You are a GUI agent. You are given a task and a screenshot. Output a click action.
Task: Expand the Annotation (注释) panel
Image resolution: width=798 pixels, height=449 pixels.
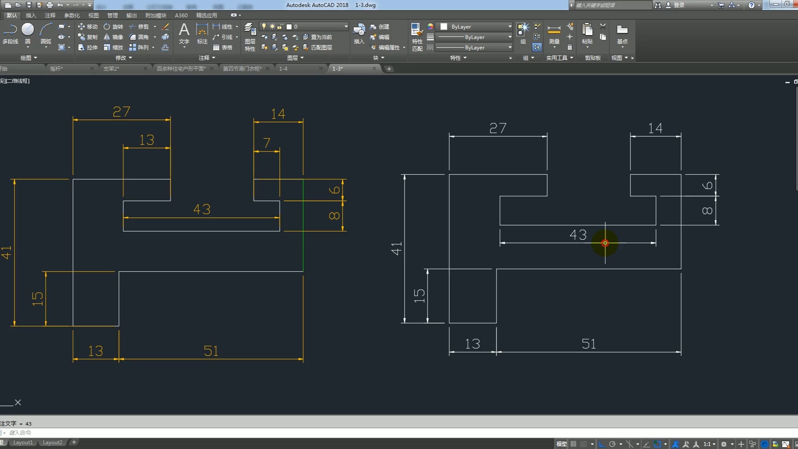click(207, 58)
